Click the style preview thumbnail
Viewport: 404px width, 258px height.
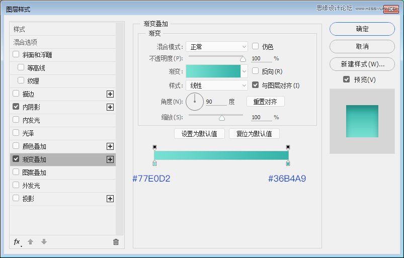[x=362, y=121]
